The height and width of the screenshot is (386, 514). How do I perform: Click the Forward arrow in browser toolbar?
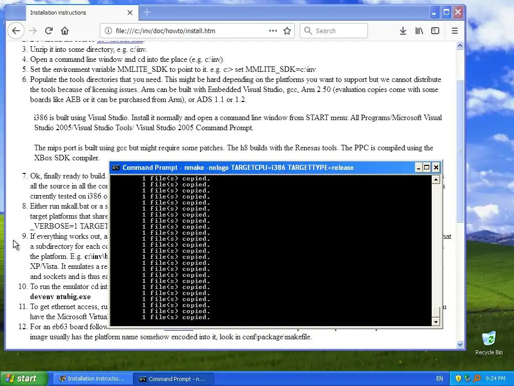pyautogui.click(x=33, y=31)
